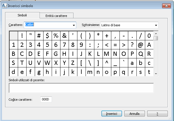This screenshot has width=174, height=121.
Task: Select the ampersand & symbol
Action: (x=64, y=36)
